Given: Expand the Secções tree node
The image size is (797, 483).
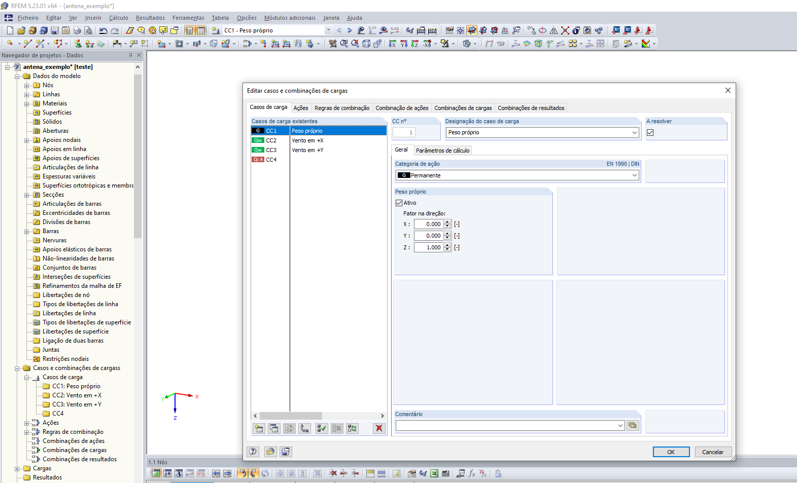Looking at the screenshot, I should [27, 195].
